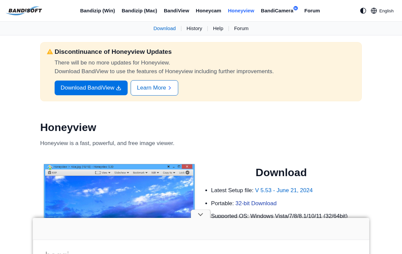Go to Honeycam page
The width and height of the screenshot is (402, 254).
(208, 11)
